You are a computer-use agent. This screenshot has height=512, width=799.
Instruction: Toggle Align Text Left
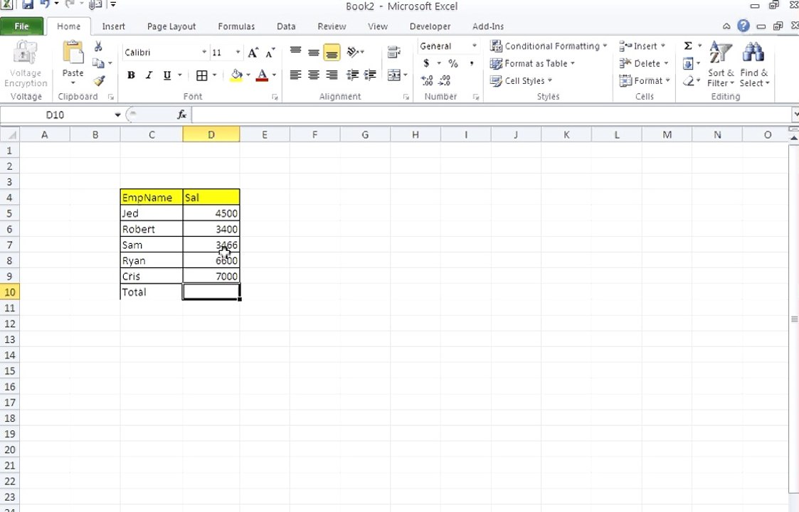tap(295, 75)
